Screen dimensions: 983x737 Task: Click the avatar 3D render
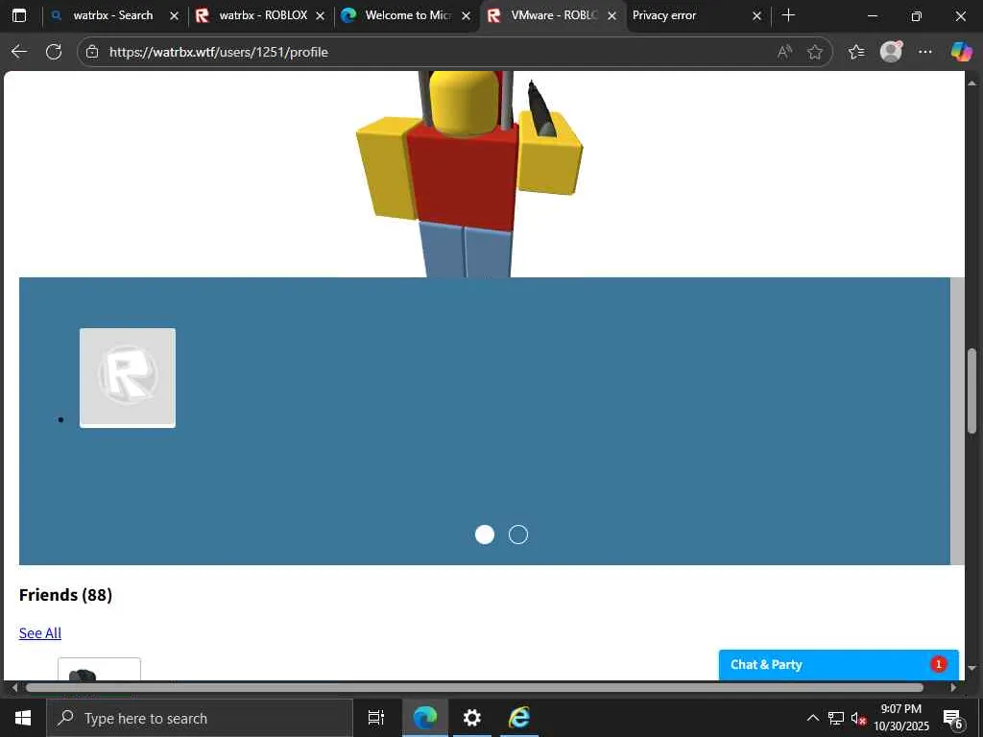(468, 175)
